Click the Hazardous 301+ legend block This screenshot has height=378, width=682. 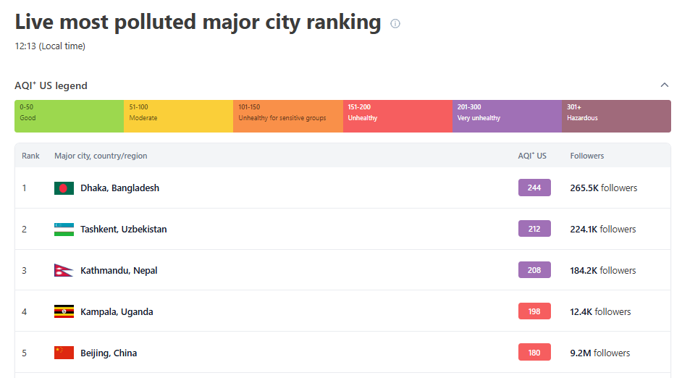pyautogui.click(x=616, y=116)
